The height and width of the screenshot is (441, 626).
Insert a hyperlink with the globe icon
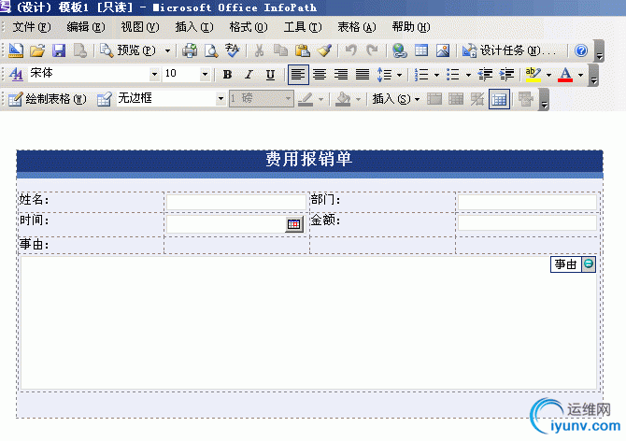(400, 50)
